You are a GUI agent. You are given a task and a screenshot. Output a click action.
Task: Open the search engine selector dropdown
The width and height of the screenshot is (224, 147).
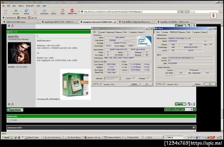[187, 12]
